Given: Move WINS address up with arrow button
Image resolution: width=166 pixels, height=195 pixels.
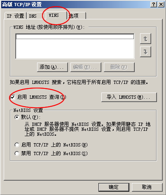Looking at the screenshot, I should [145, 39].
